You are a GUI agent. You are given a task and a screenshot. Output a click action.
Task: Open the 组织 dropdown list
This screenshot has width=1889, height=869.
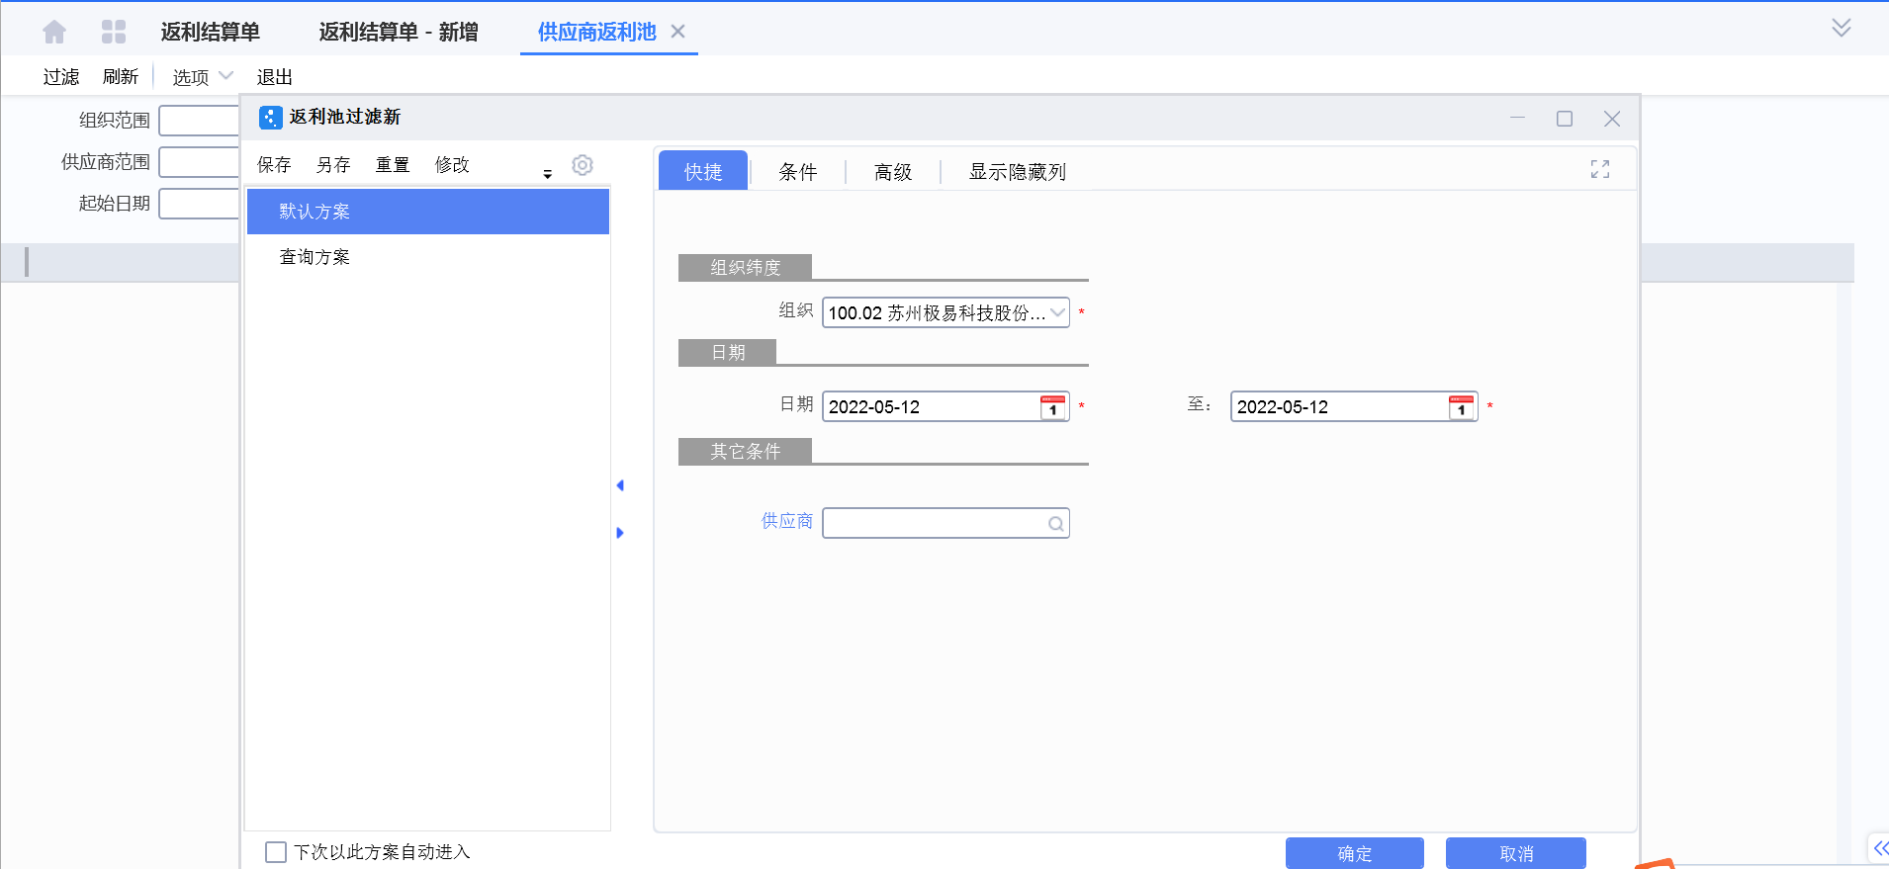pos(1057,313)
